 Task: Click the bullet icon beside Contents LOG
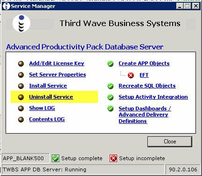click(x=21, y=120)
